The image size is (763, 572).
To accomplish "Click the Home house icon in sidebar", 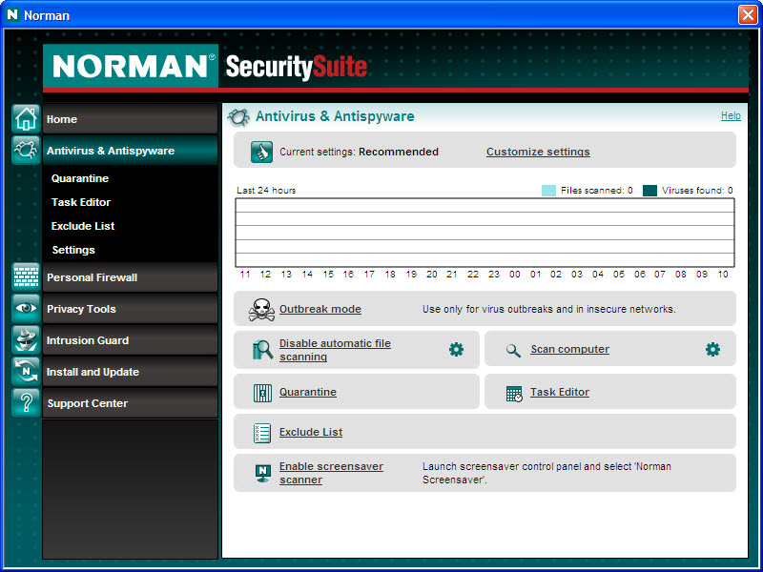I will click(26, 118).
